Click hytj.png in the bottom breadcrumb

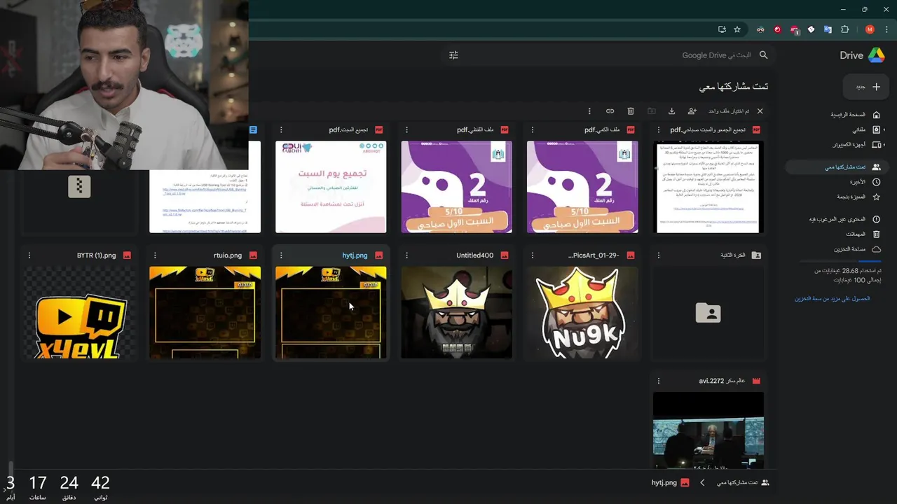[670, 483]
